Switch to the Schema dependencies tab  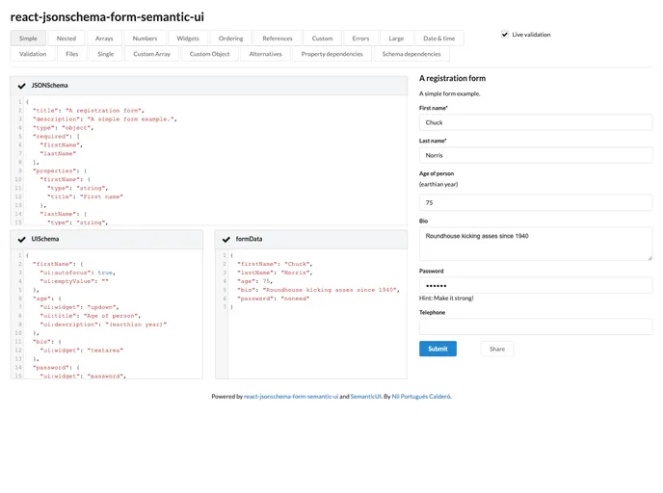[x=411, y=54]
